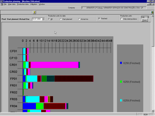
Task: Click the vertical scrollbar down arrow
Action: [153, 110]
